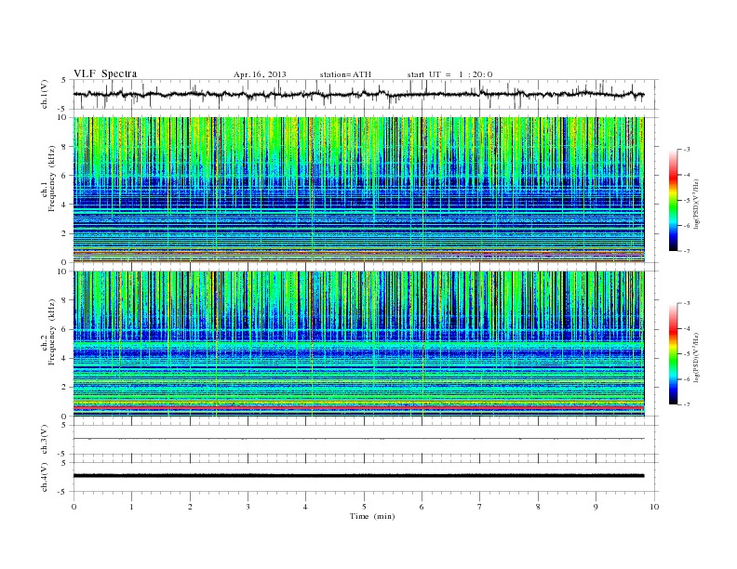Click the time axis tick label '2'
The width and height of the screenshot is (737, 569).
point(190,507)
